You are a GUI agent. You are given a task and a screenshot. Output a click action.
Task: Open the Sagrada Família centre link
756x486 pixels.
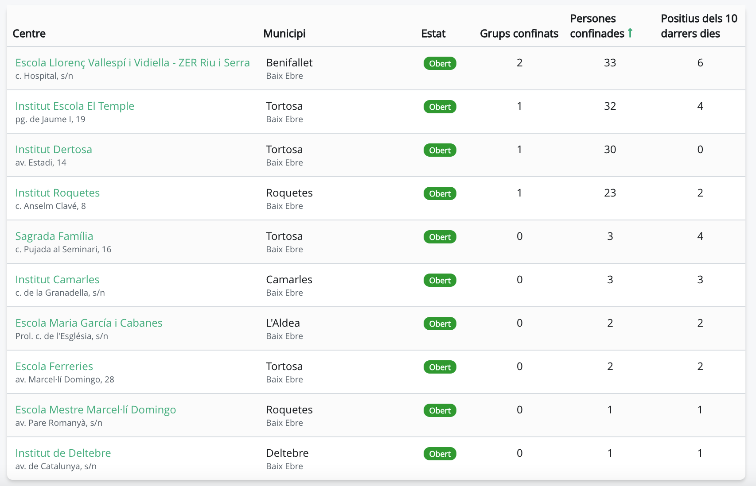[54, 236]
